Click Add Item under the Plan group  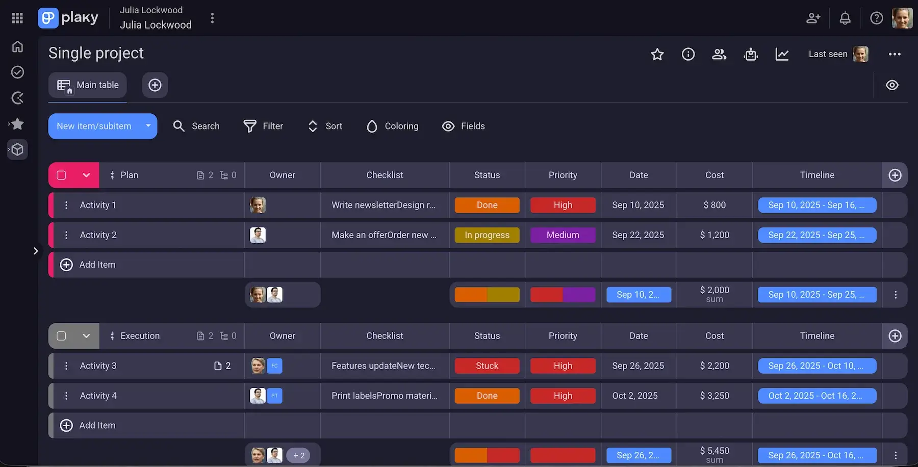tap(88, 265)
